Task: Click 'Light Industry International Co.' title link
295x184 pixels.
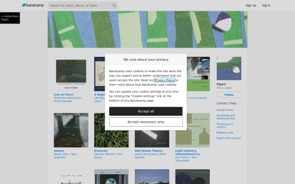Action: pyautogui.click(x=188, y=152)
